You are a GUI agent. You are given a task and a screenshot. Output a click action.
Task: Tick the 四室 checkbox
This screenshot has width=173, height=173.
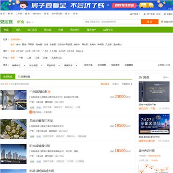tap(42, 58)
